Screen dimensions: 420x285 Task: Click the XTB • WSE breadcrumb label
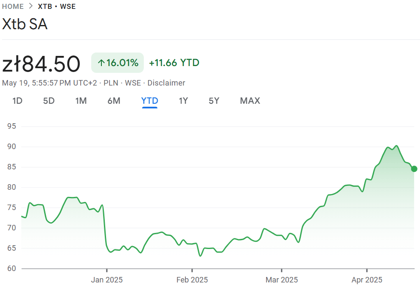pos(57,6)
